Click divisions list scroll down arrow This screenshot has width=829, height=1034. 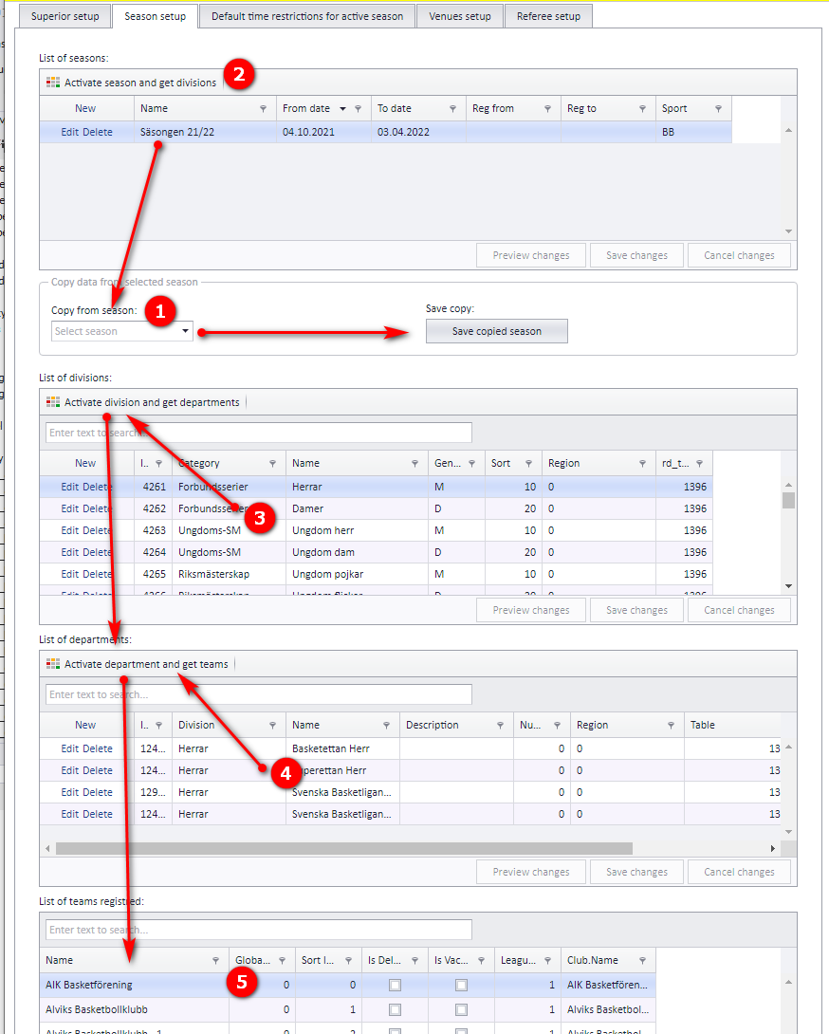tap(789, 586)
